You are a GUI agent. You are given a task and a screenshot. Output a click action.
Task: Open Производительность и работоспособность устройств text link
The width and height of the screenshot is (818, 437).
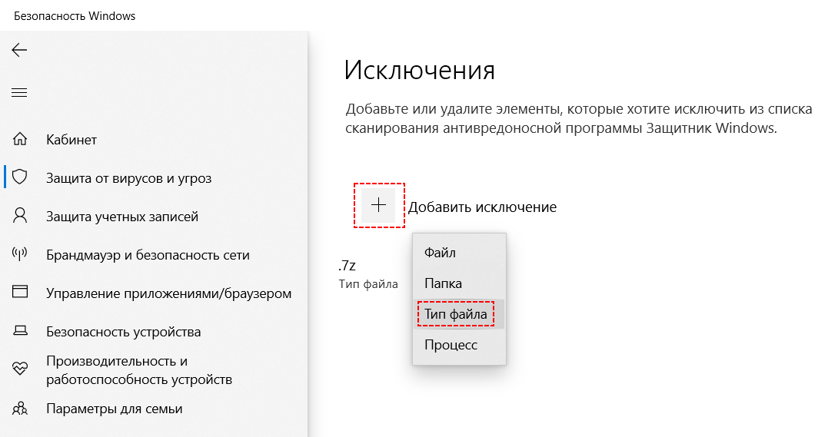coord(138,370)
